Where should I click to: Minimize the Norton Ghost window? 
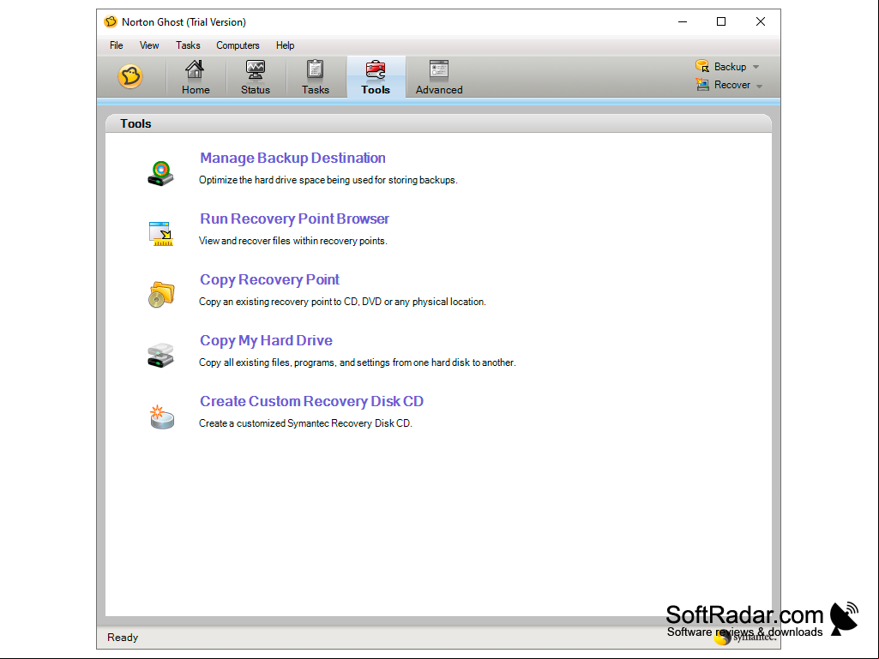tap(683, 22)
